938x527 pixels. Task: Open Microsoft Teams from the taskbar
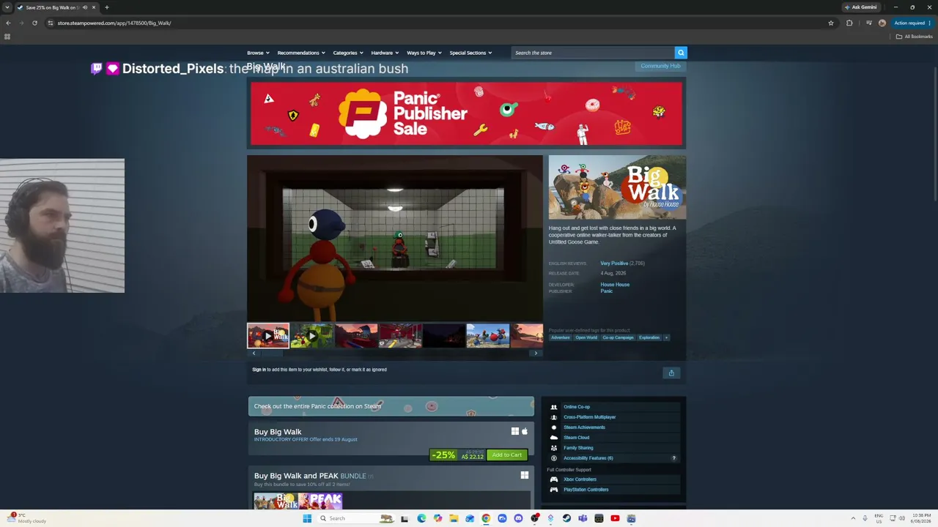tap(583, 518)
